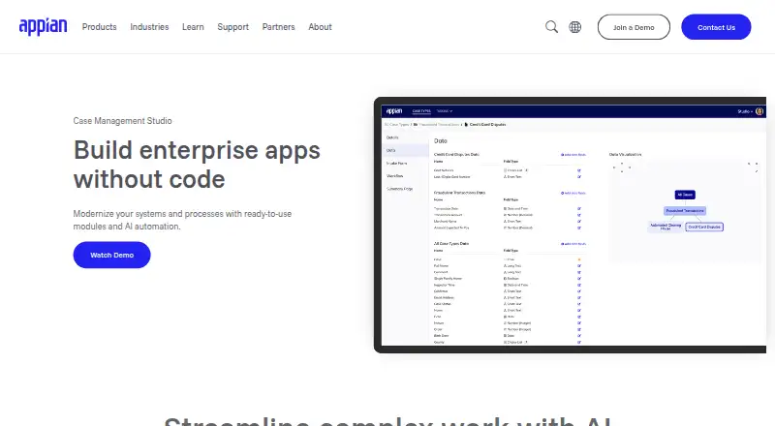
Task: Click the Contact Us button
Action: coord(716,27)
